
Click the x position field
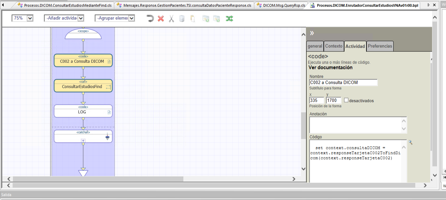317,100
